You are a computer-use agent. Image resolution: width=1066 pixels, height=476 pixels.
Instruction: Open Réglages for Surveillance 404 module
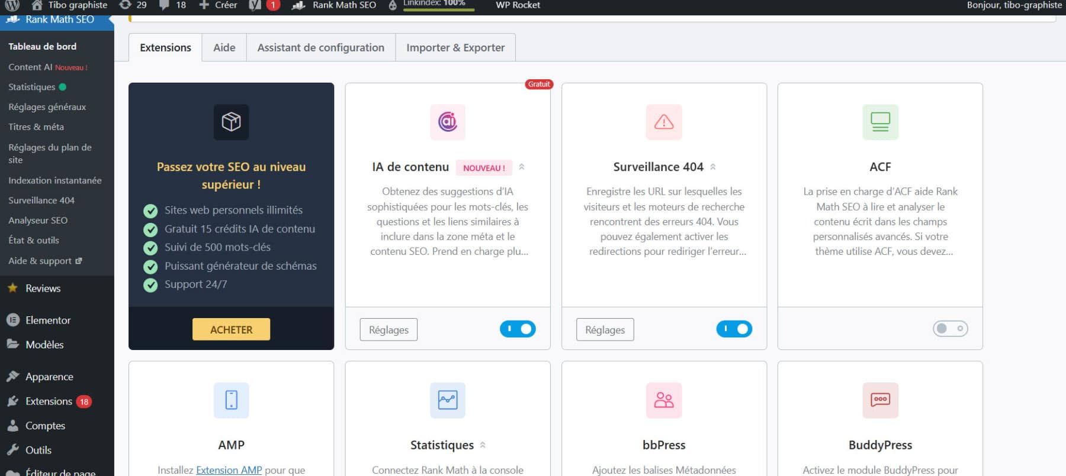coord(605,330)
